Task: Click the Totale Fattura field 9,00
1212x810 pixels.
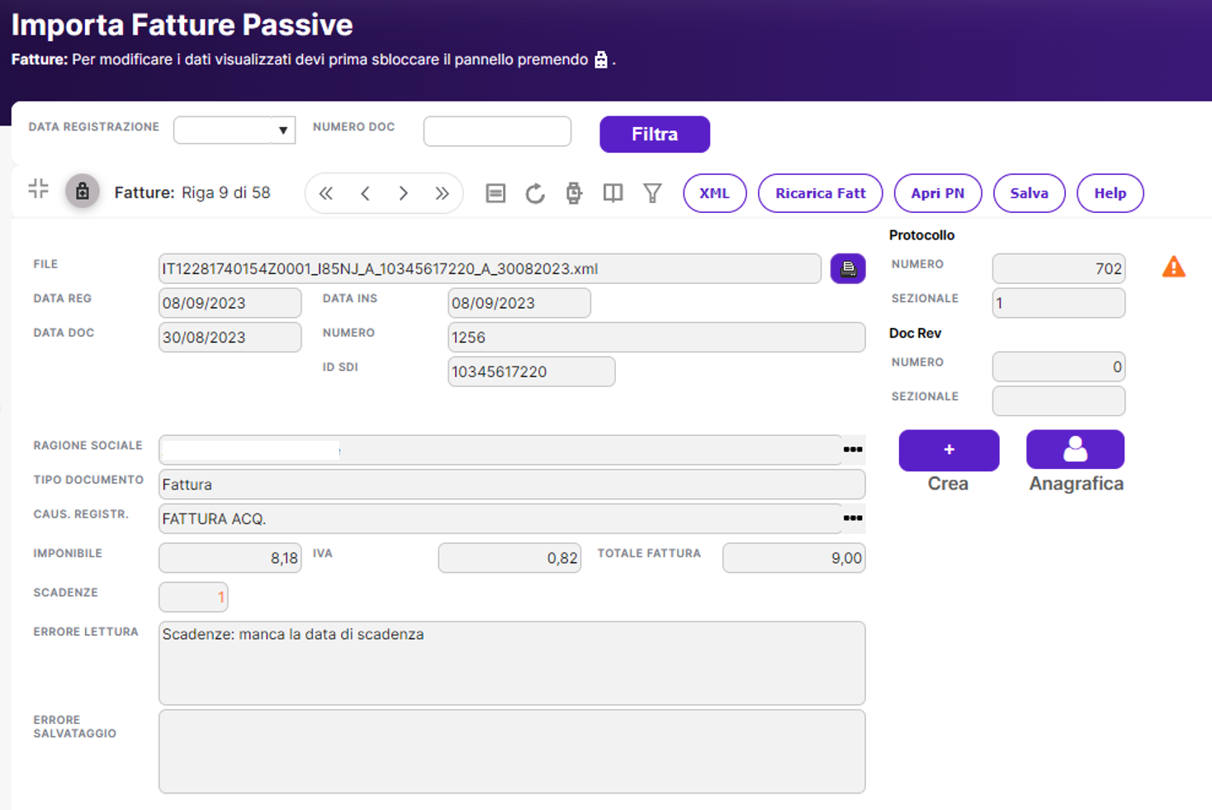Action: pyautogui.click(x=794, y=558)
